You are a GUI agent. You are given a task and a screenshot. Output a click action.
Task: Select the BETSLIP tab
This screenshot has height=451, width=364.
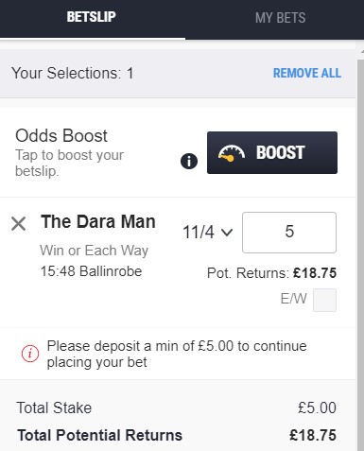(92, 17)
